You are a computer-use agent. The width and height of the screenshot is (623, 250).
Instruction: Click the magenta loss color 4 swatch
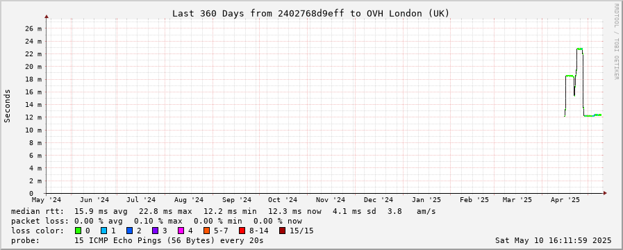[181, 231]
